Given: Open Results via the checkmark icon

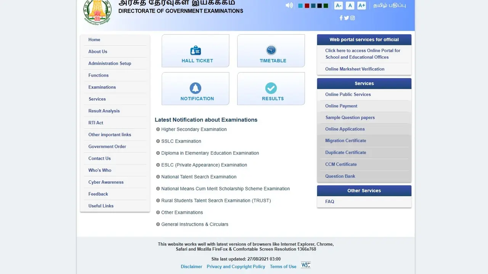Looking at the screenshot, I should coord(271,88).
